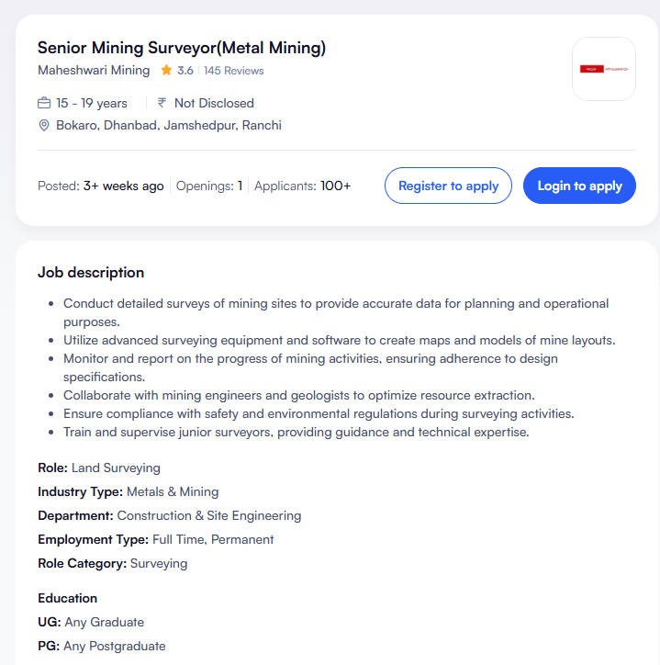
Task: Click Full Time, Permanent employment type
Action: (x=213, y=539)
